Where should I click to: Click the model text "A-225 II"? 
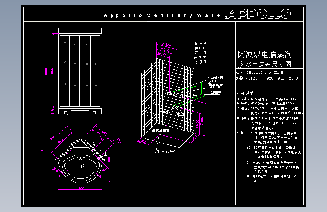276,72
